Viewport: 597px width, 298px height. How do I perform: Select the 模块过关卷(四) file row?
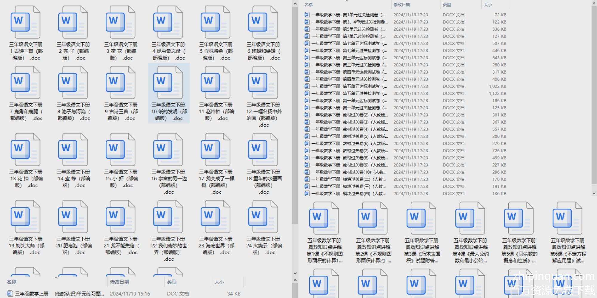pos(405,193)
